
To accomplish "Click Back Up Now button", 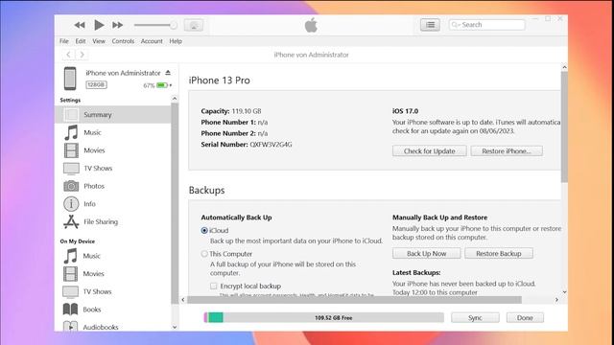I will coord(426,253).
